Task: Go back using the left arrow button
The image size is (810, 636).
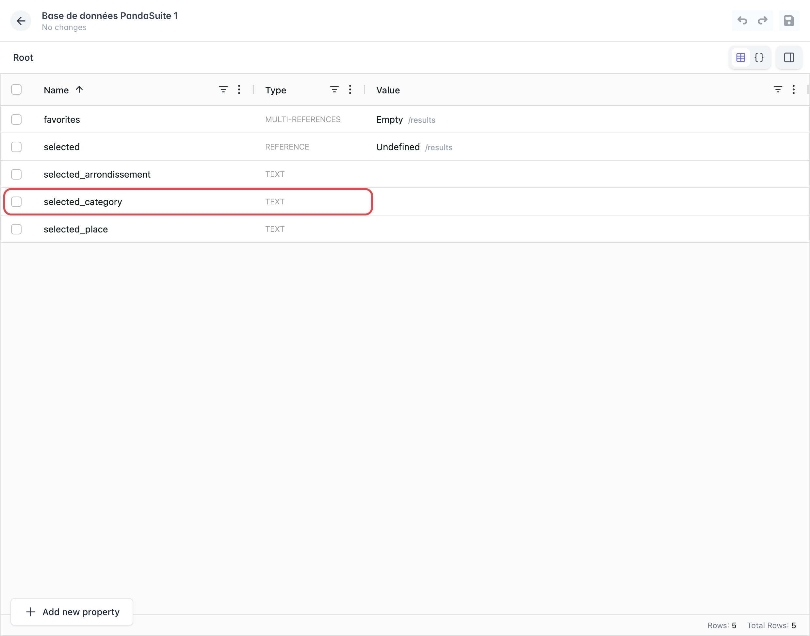Action: click(x=21, y=21)
